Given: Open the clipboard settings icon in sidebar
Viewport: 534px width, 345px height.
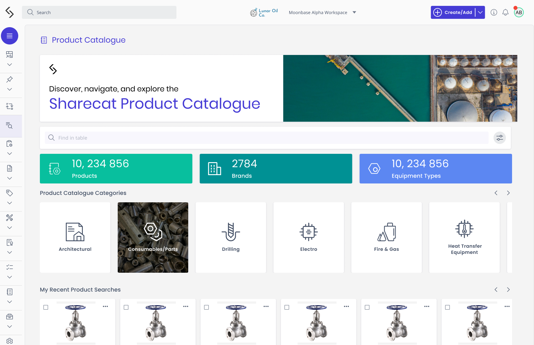Looking at the screenshot, I should click(x=10, y=144).
